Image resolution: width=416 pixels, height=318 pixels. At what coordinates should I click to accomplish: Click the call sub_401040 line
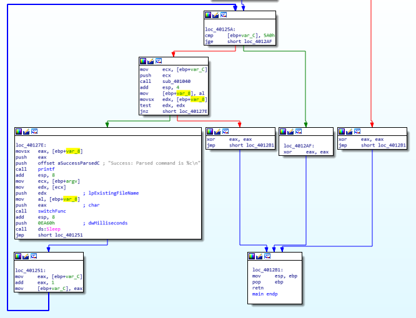[166, 82]
